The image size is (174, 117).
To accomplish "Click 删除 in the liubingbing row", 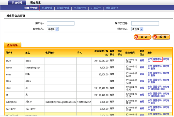I will [x=153, y=103].
